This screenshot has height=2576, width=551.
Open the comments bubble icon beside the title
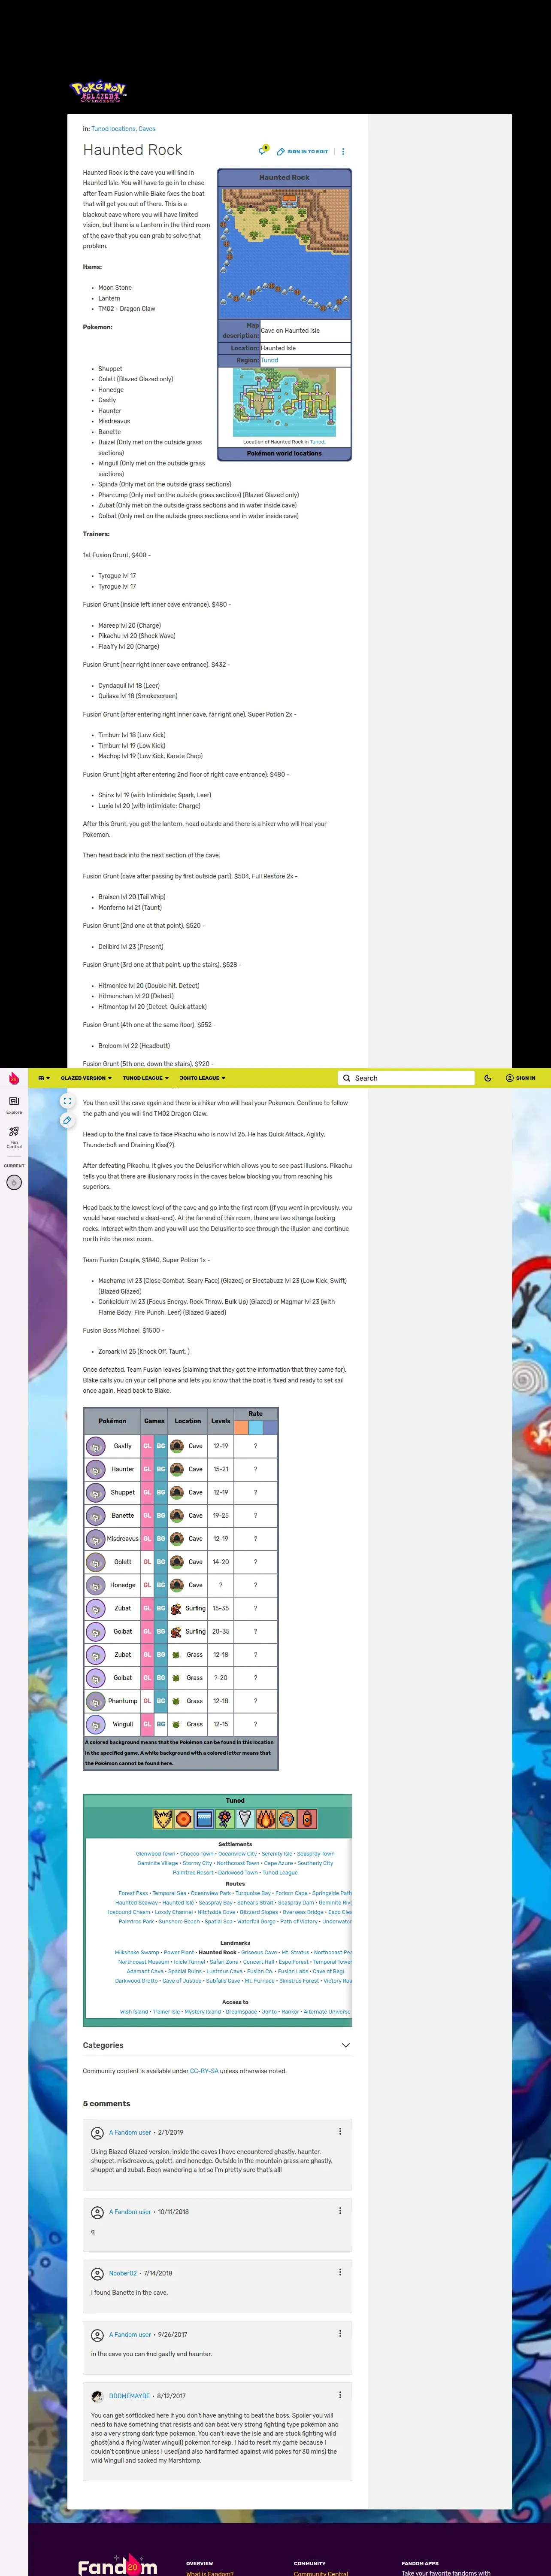[x=263, y=151]
